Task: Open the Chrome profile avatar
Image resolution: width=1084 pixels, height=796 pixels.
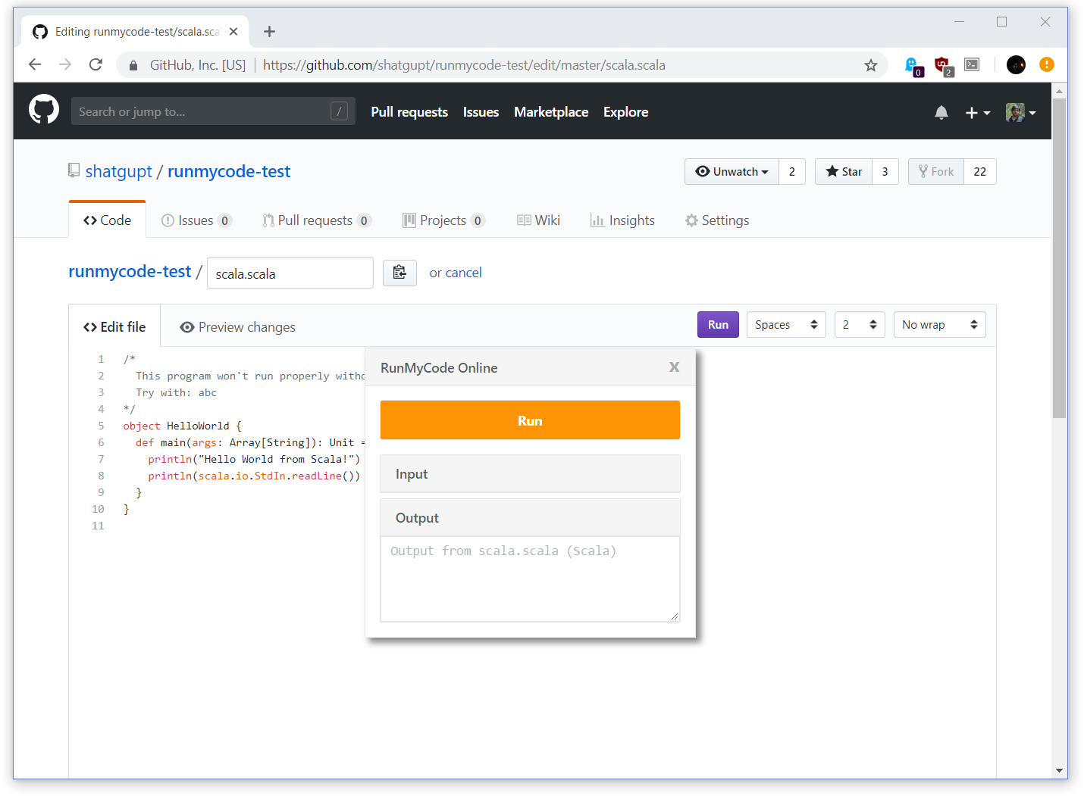Action: (1016, 64)
